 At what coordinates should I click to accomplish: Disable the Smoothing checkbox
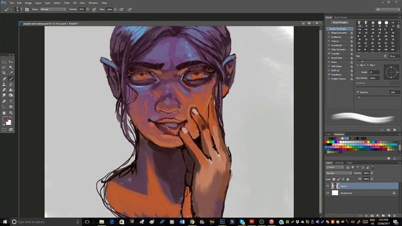[329, 75]
